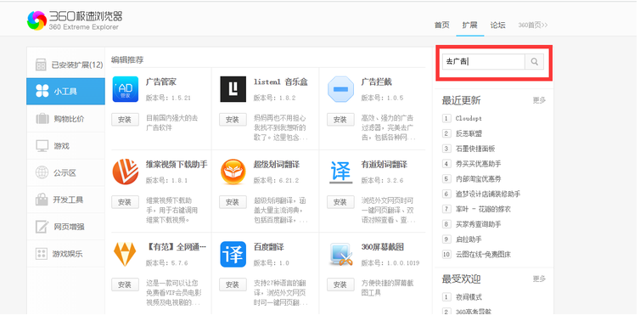Open 石墨快捷面板 in the recent list
Viewport: 640px width, 321px height.
475,149
